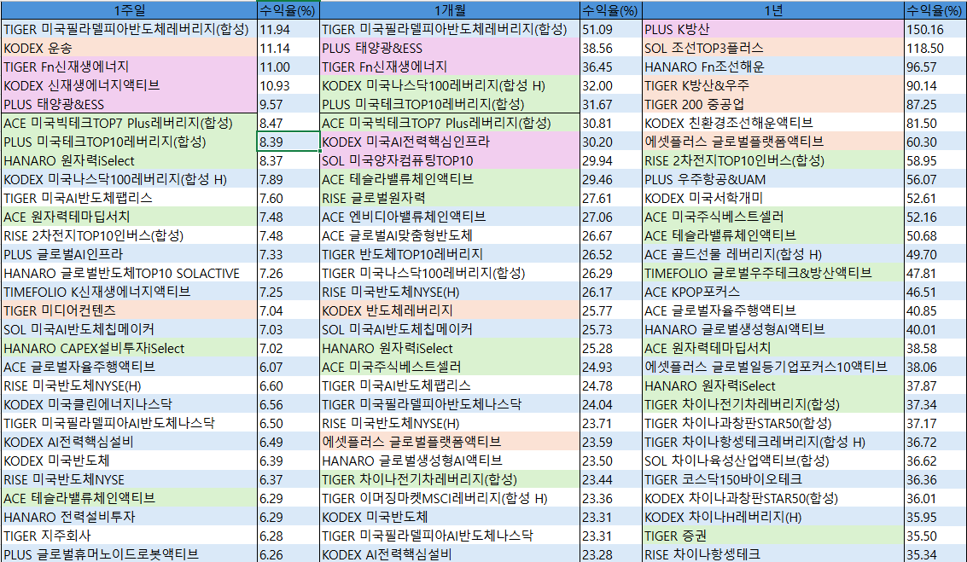Click the return value 30.20
The width and height of the screenshot is (967, 562).
(x=611, y=142)
